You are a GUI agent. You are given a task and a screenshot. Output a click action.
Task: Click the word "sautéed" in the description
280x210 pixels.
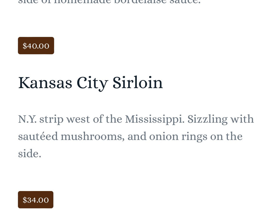point(38,136)
